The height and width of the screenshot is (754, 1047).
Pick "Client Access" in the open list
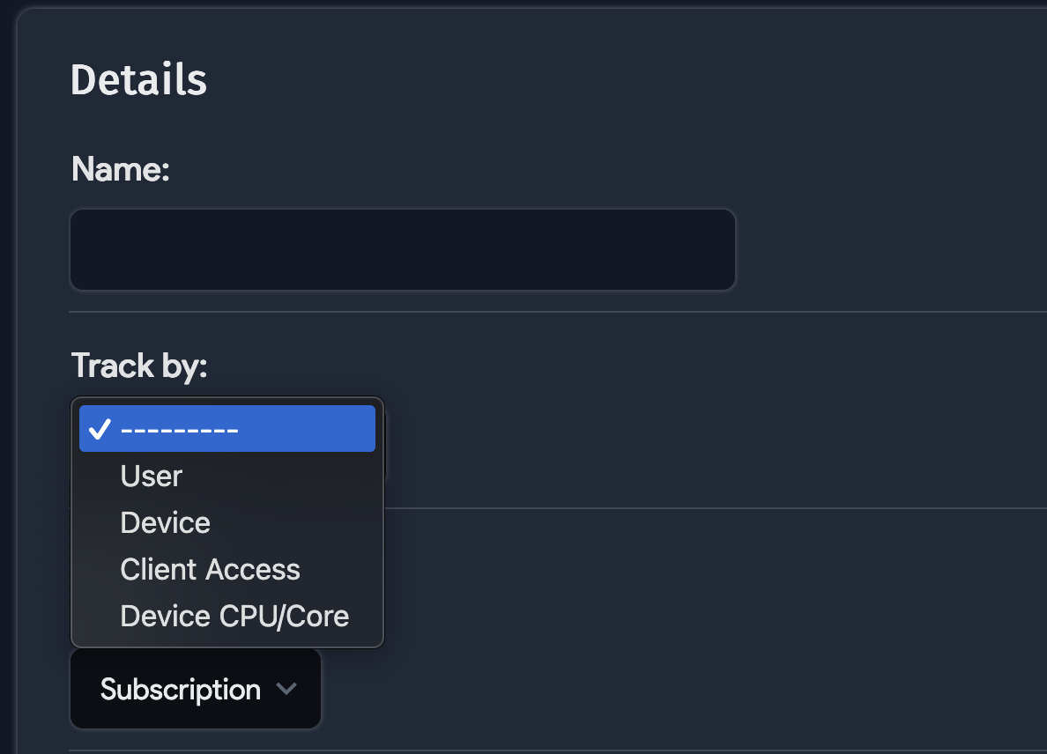[210, 569]
